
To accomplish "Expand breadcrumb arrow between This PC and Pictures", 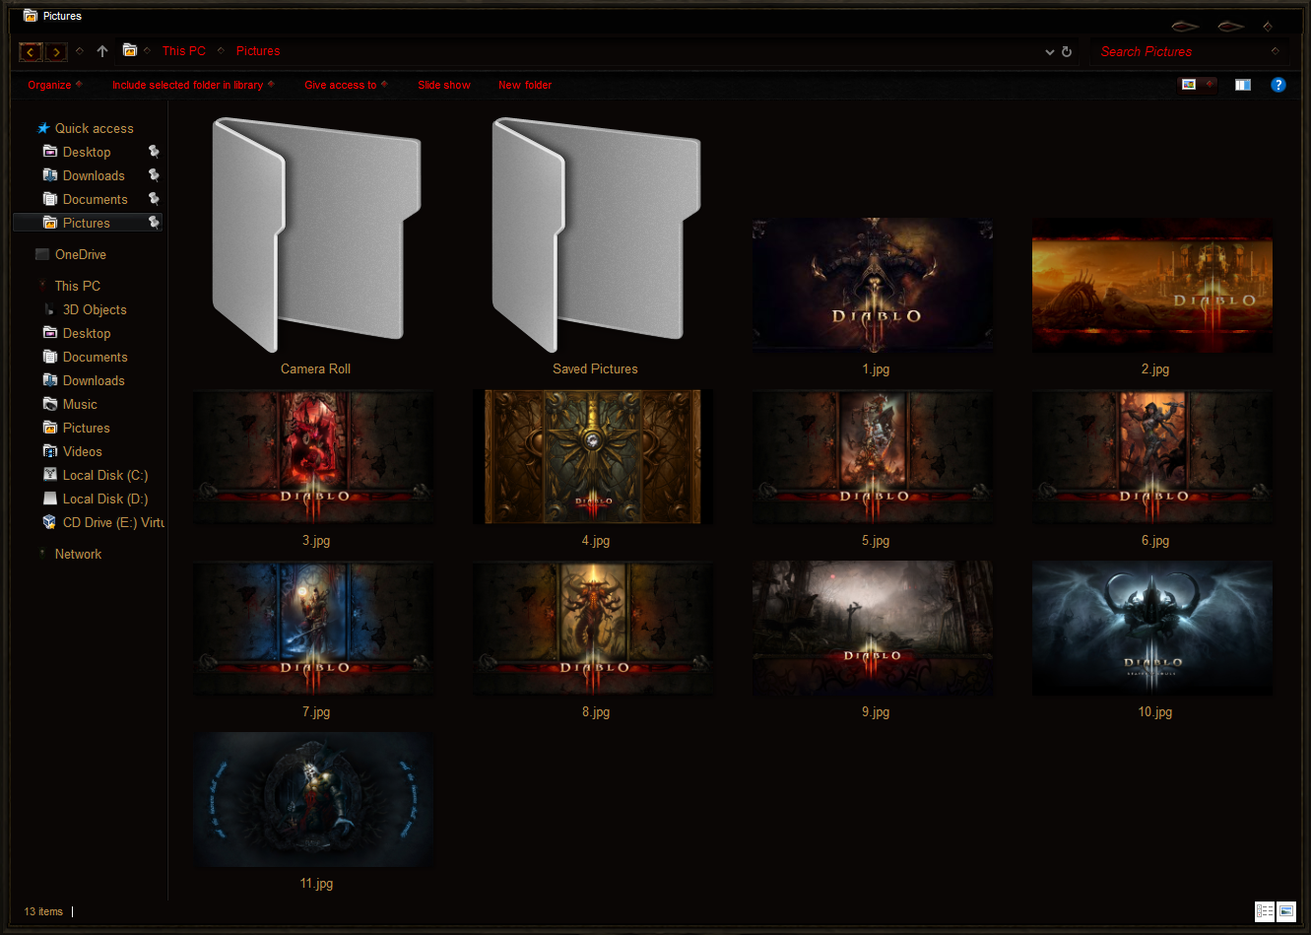I will [x=221, y=50].
